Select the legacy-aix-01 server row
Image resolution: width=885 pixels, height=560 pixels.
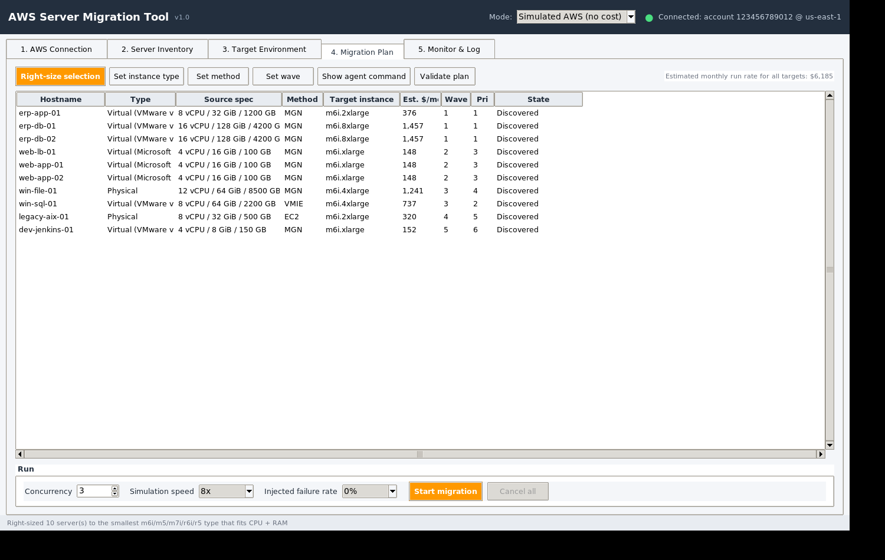pyautogui.click(x=299, y=217)
